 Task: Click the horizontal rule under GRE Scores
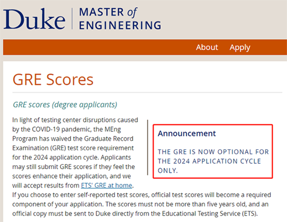[x=147, y=93]
